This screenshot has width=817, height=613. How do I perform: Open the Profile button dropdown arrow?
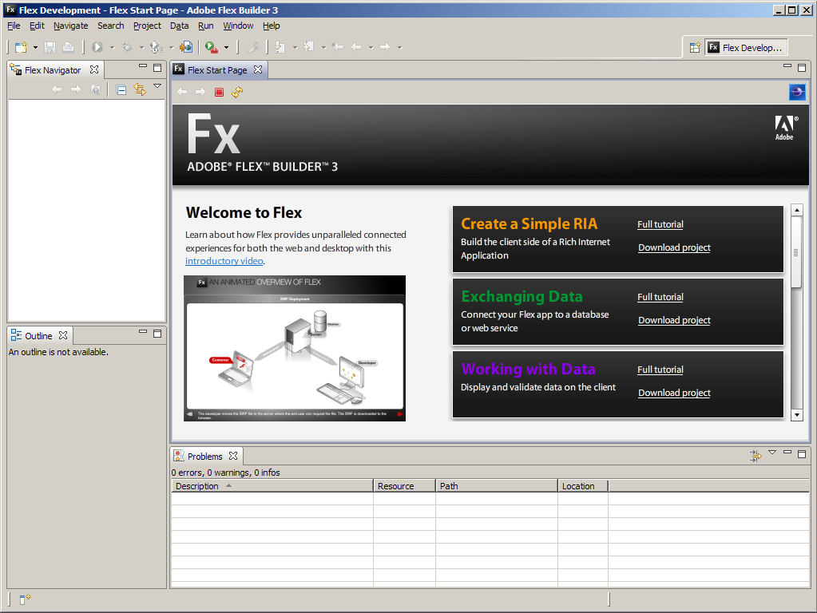pos(171,47)
